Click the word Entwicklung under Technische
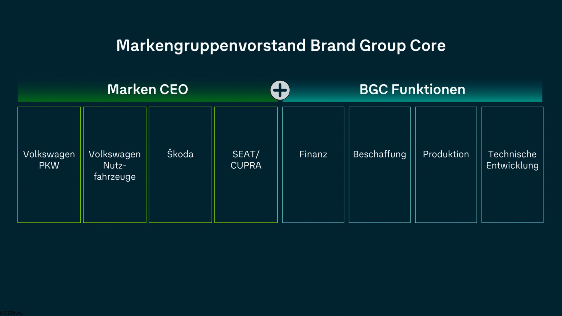Image resolution: width=562 pixels, height=316 pixels. (512, 166)
